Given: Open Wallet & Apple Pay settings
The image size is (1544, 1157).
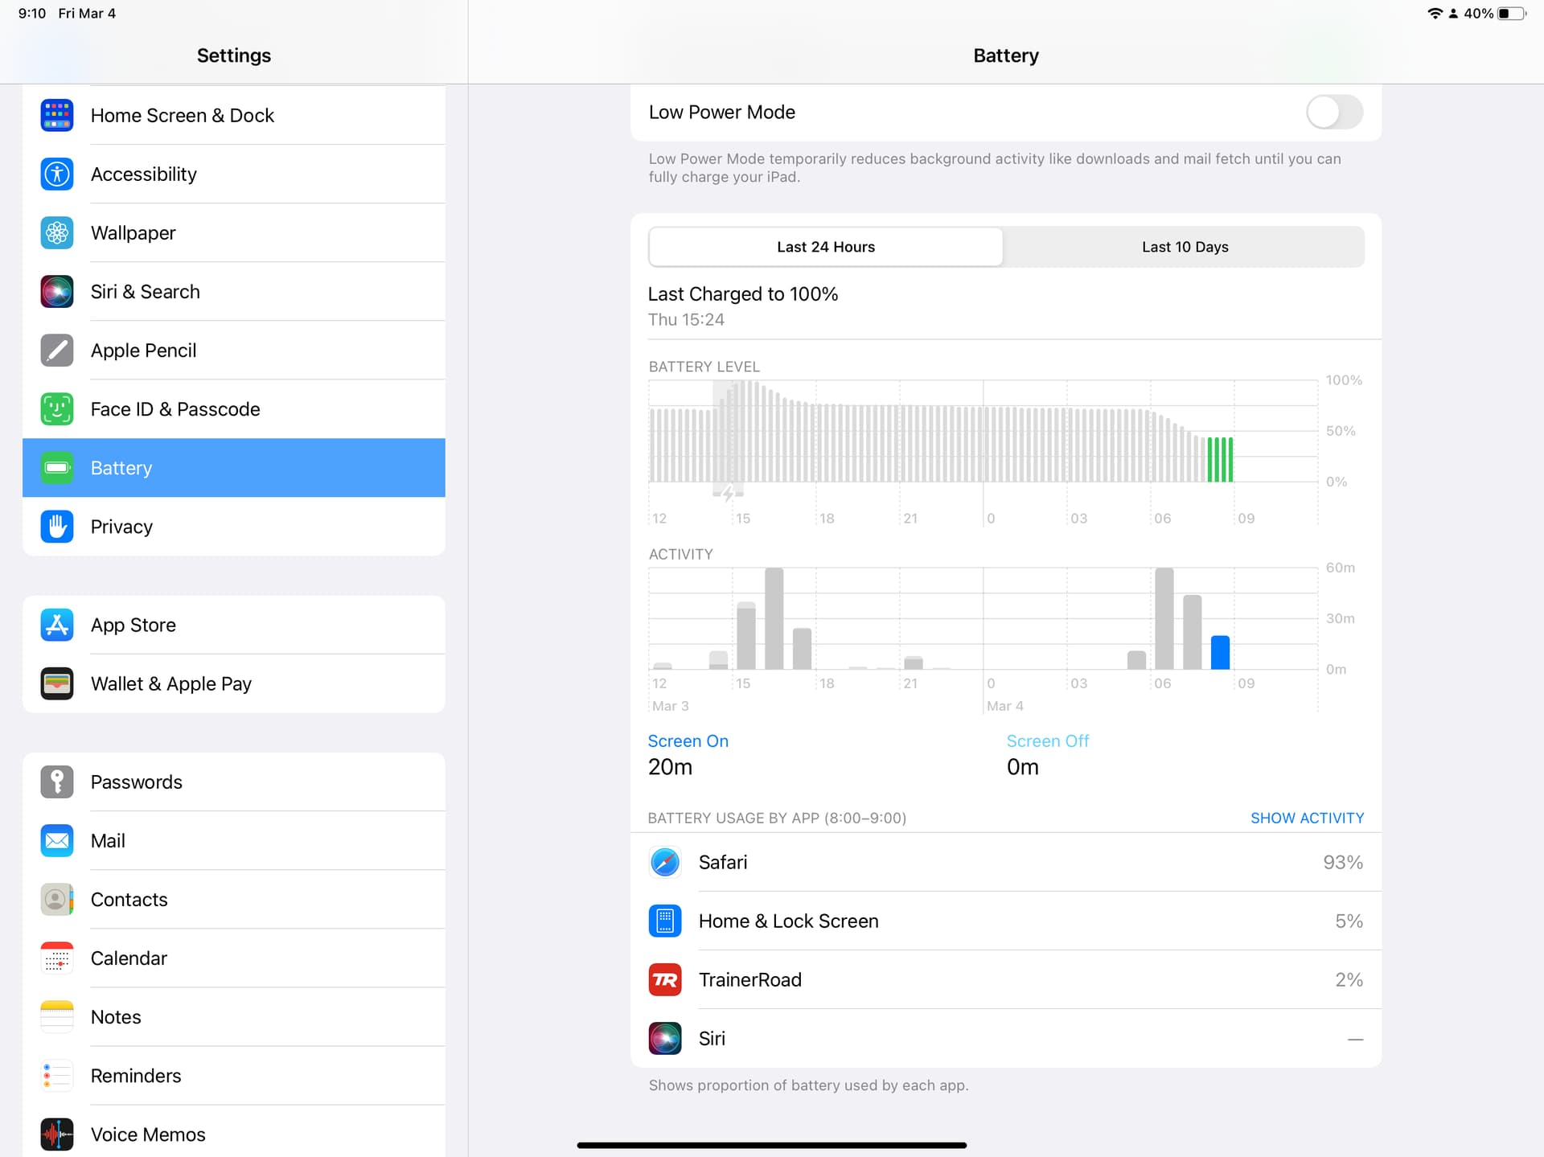Looking at the screenshot, I should (234, 683).
